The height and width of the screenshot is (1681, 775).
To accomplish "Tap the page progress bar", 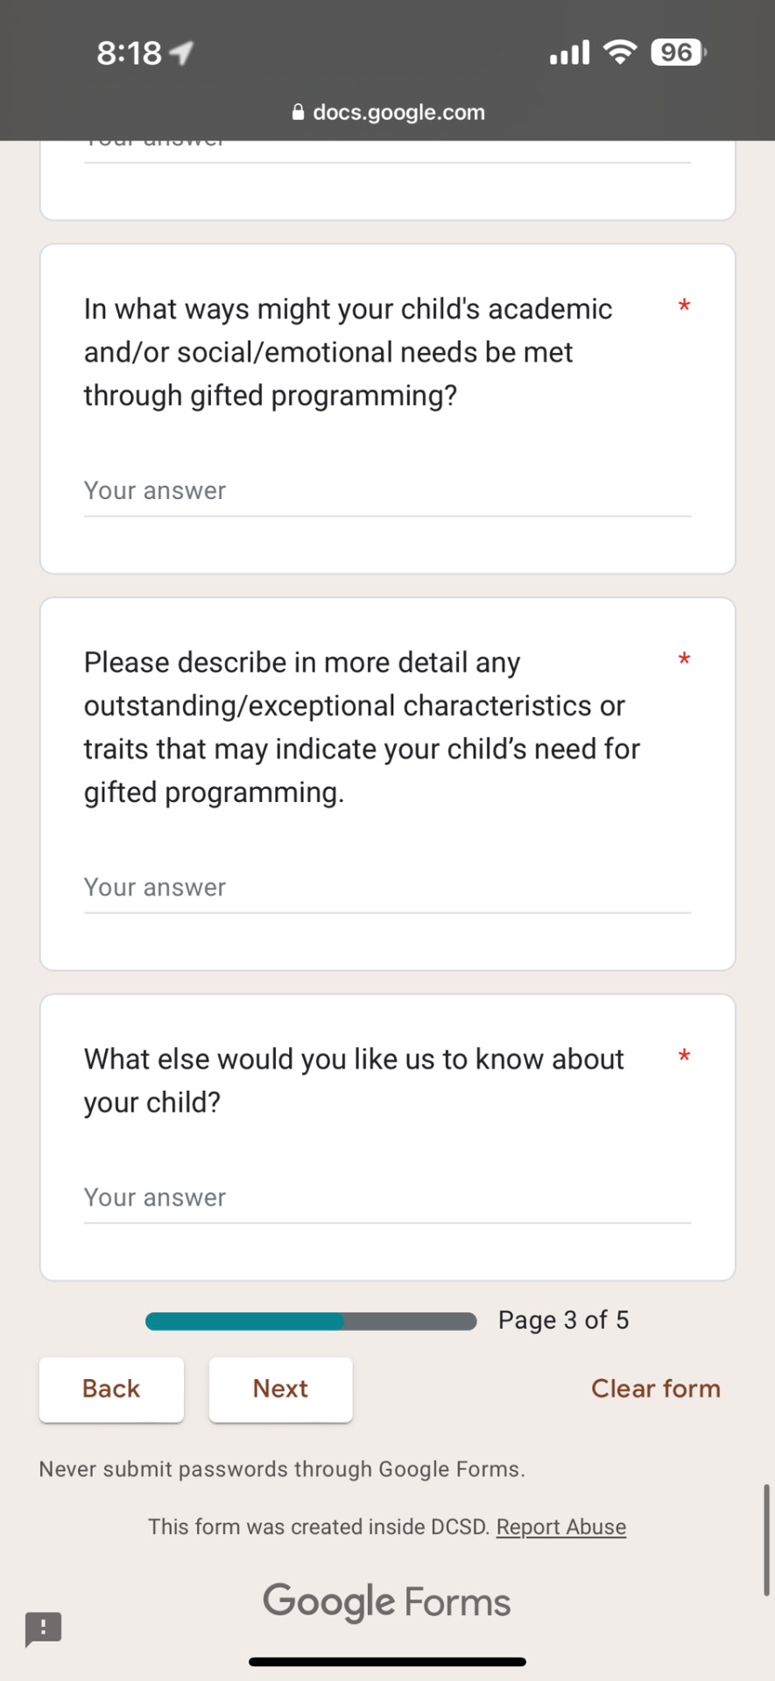I will (x=311, y=1321).
